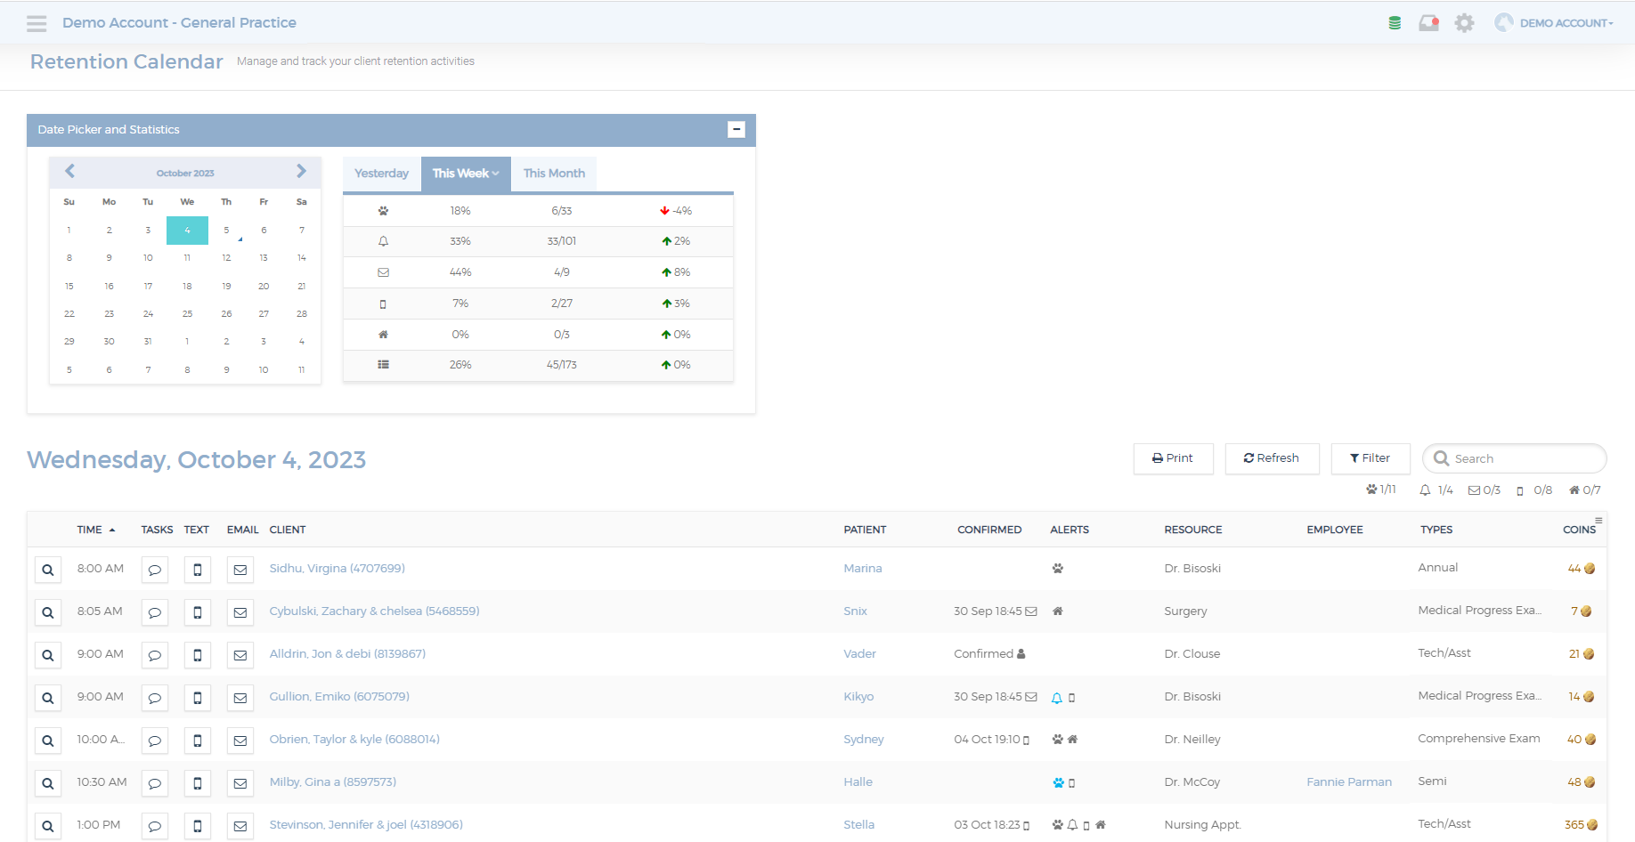Select October 5 on the calendar
This screenshot has height=842, width=1635.
[x=226, y=231]
